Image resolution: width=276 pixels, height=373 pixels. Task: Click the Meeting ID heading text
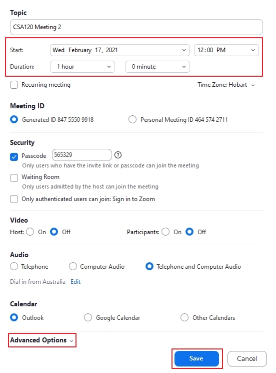pos(27,106)
